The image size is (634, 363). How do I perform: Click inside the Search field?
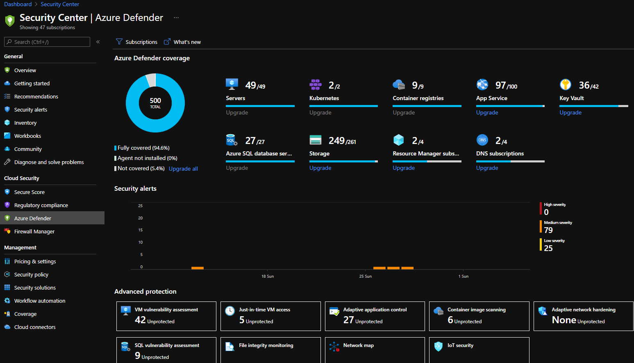[x=46, y=41]
